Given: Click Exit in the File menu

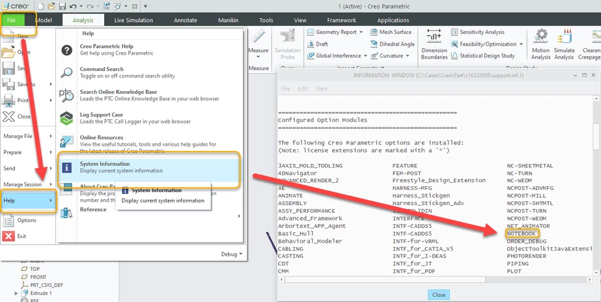Looking at the screenshot, I should [28, 236].
